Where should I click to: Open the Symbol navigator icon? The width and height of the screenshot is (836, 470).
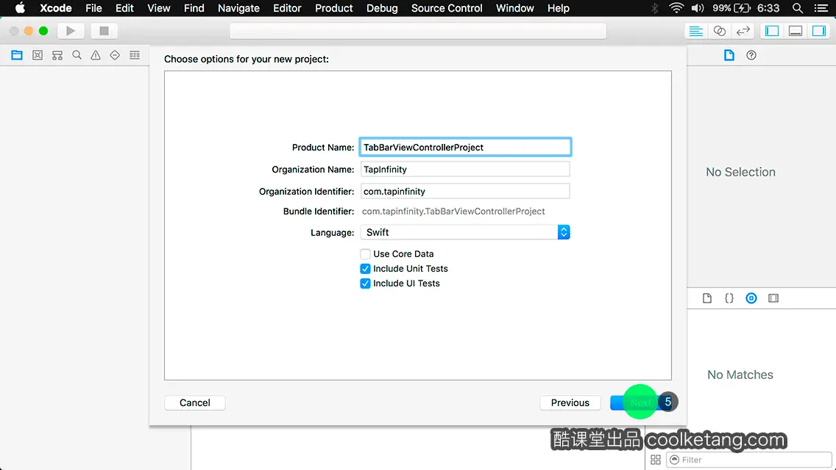click(x=57, y=55)
